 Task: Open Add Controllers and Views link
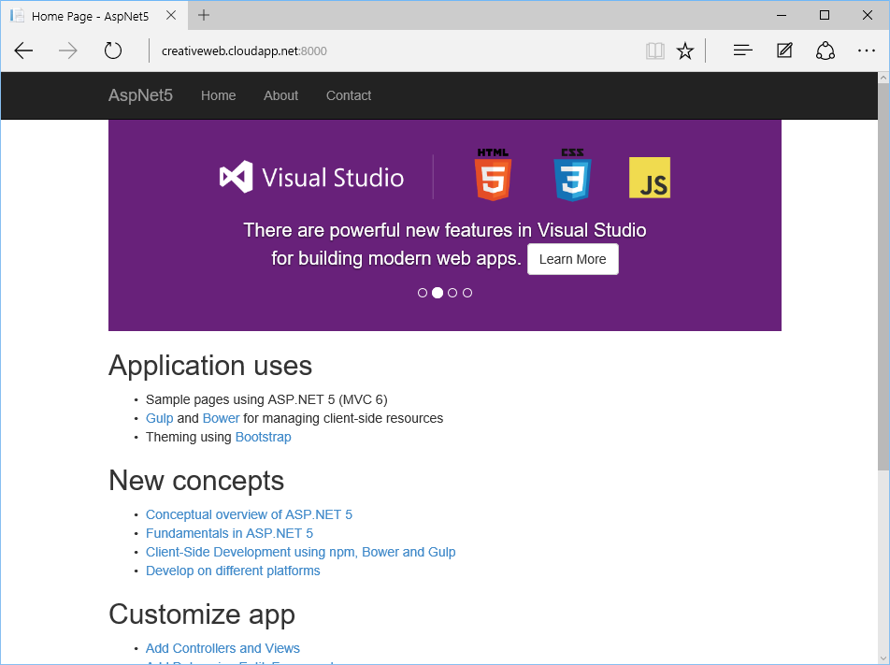(222, 648)
